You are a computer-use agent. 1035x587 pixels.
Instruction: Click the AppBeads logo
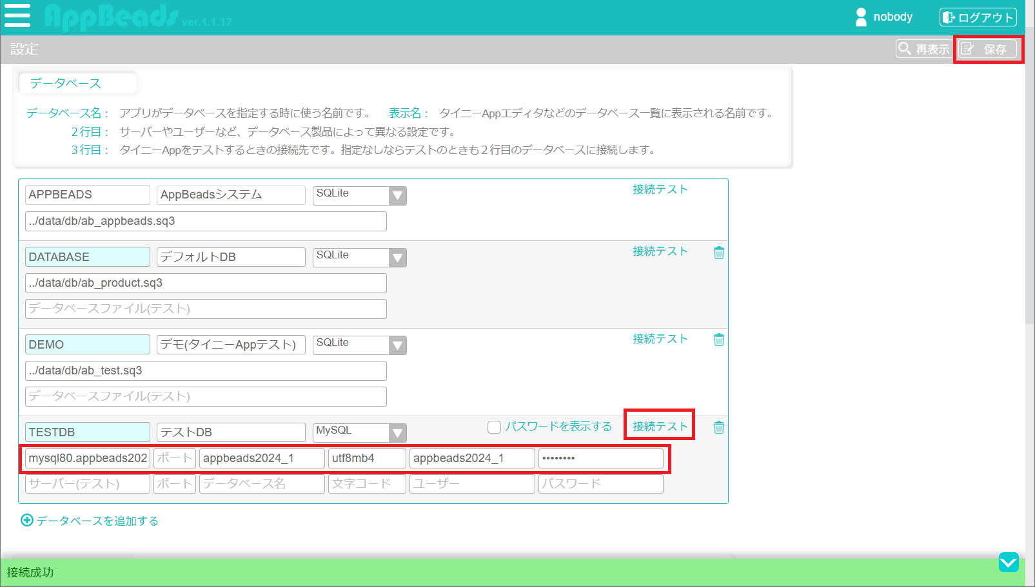coord(112,17)
